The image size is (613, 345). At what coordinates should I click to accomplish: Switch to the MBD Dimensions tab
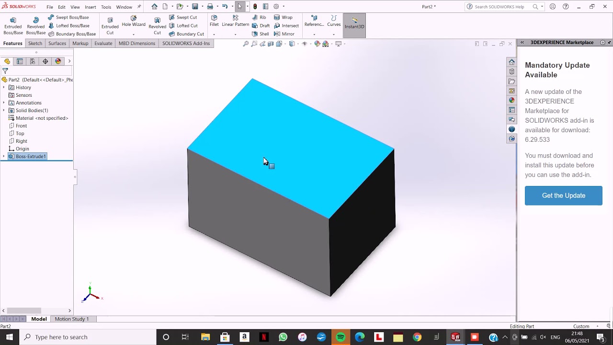click(x=137, y=43)
